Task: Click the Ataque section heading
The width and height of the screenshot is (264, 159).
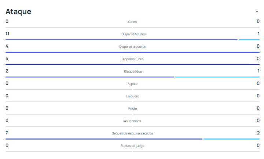Action: point(18,12)
